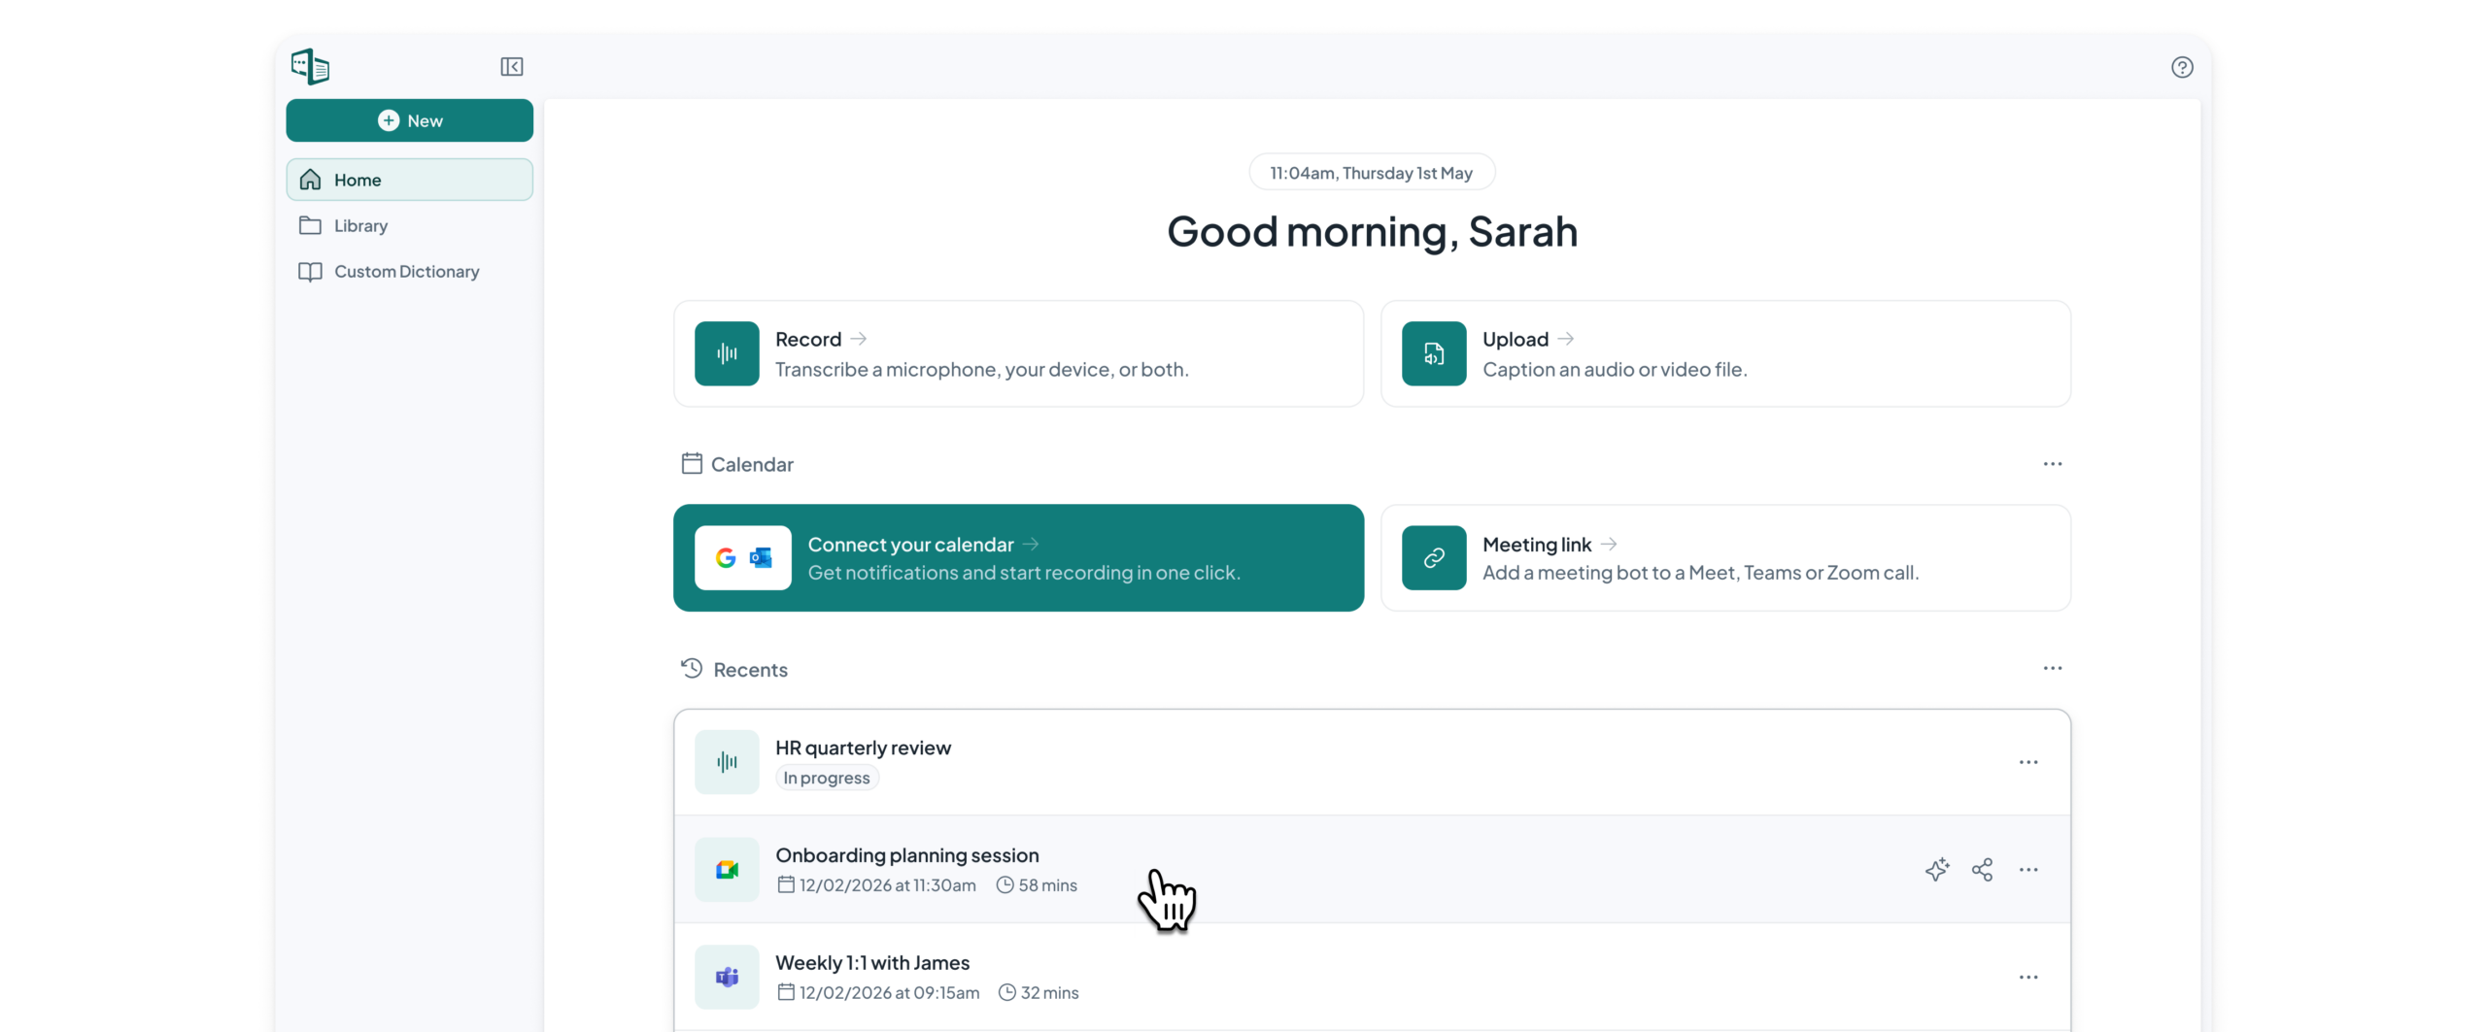The height and width of the screenshot is (1032, 2487).
Task: Click the Meeting link chain icon
Action: coord(1434,557)
